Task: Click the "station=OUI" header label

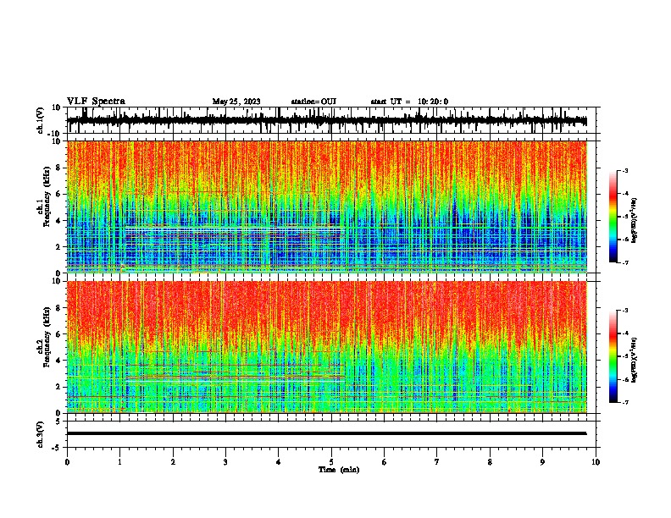Action: (313, 102)
